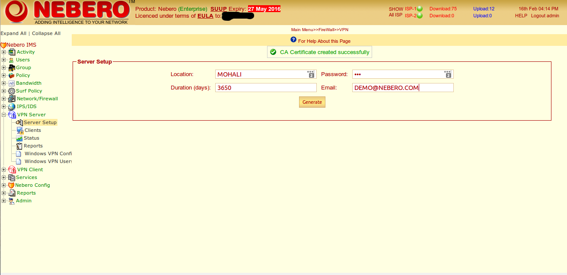
Task: Expand the Nebero Config tree node
Action: coord(4,185)
